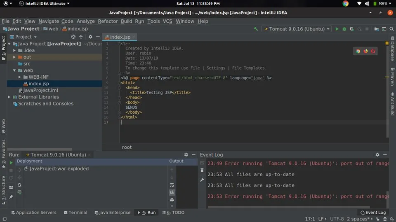Image resolution: width=396 pixels, height=222 pixels.
Task: Open index.jsp in Firefox via the browser icon
Action: (365, 51)
